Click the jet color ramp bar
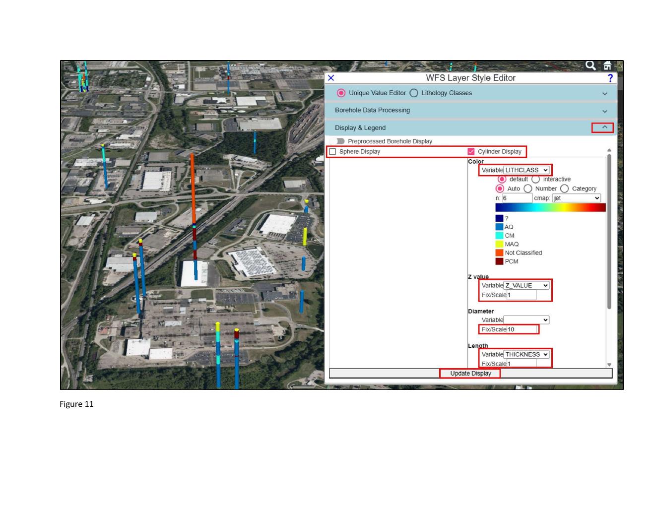The height and width of the screenshot is (506, 655). 550,207
